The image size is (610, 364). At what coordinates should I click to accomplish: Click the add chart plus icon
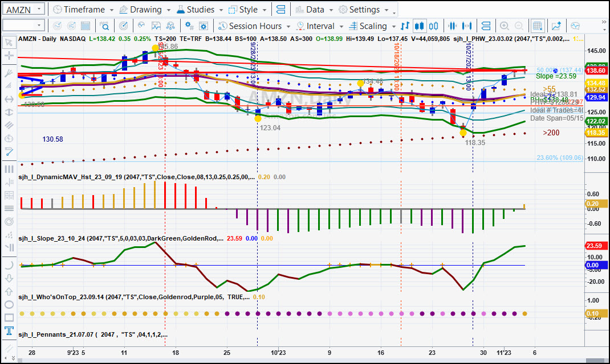(x=556, y=26)
